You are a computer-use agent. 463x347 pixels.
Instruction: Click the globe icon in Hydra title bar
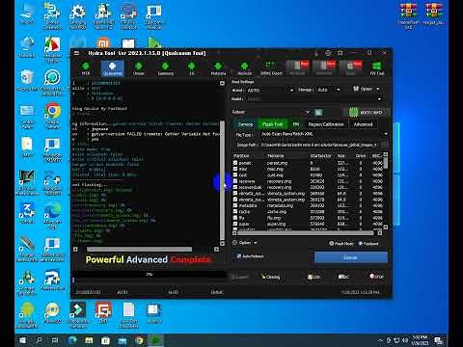pyautogui.click(x=328, y=53)
